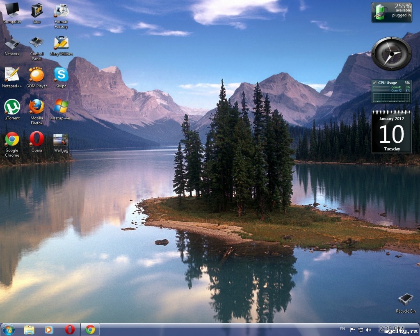This screenshot has height=336, width=420.
Task: Click the battery meter gadget
Action: [x=392, y=12]
